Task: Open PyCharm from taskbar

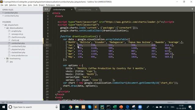Action: [102, 107]
